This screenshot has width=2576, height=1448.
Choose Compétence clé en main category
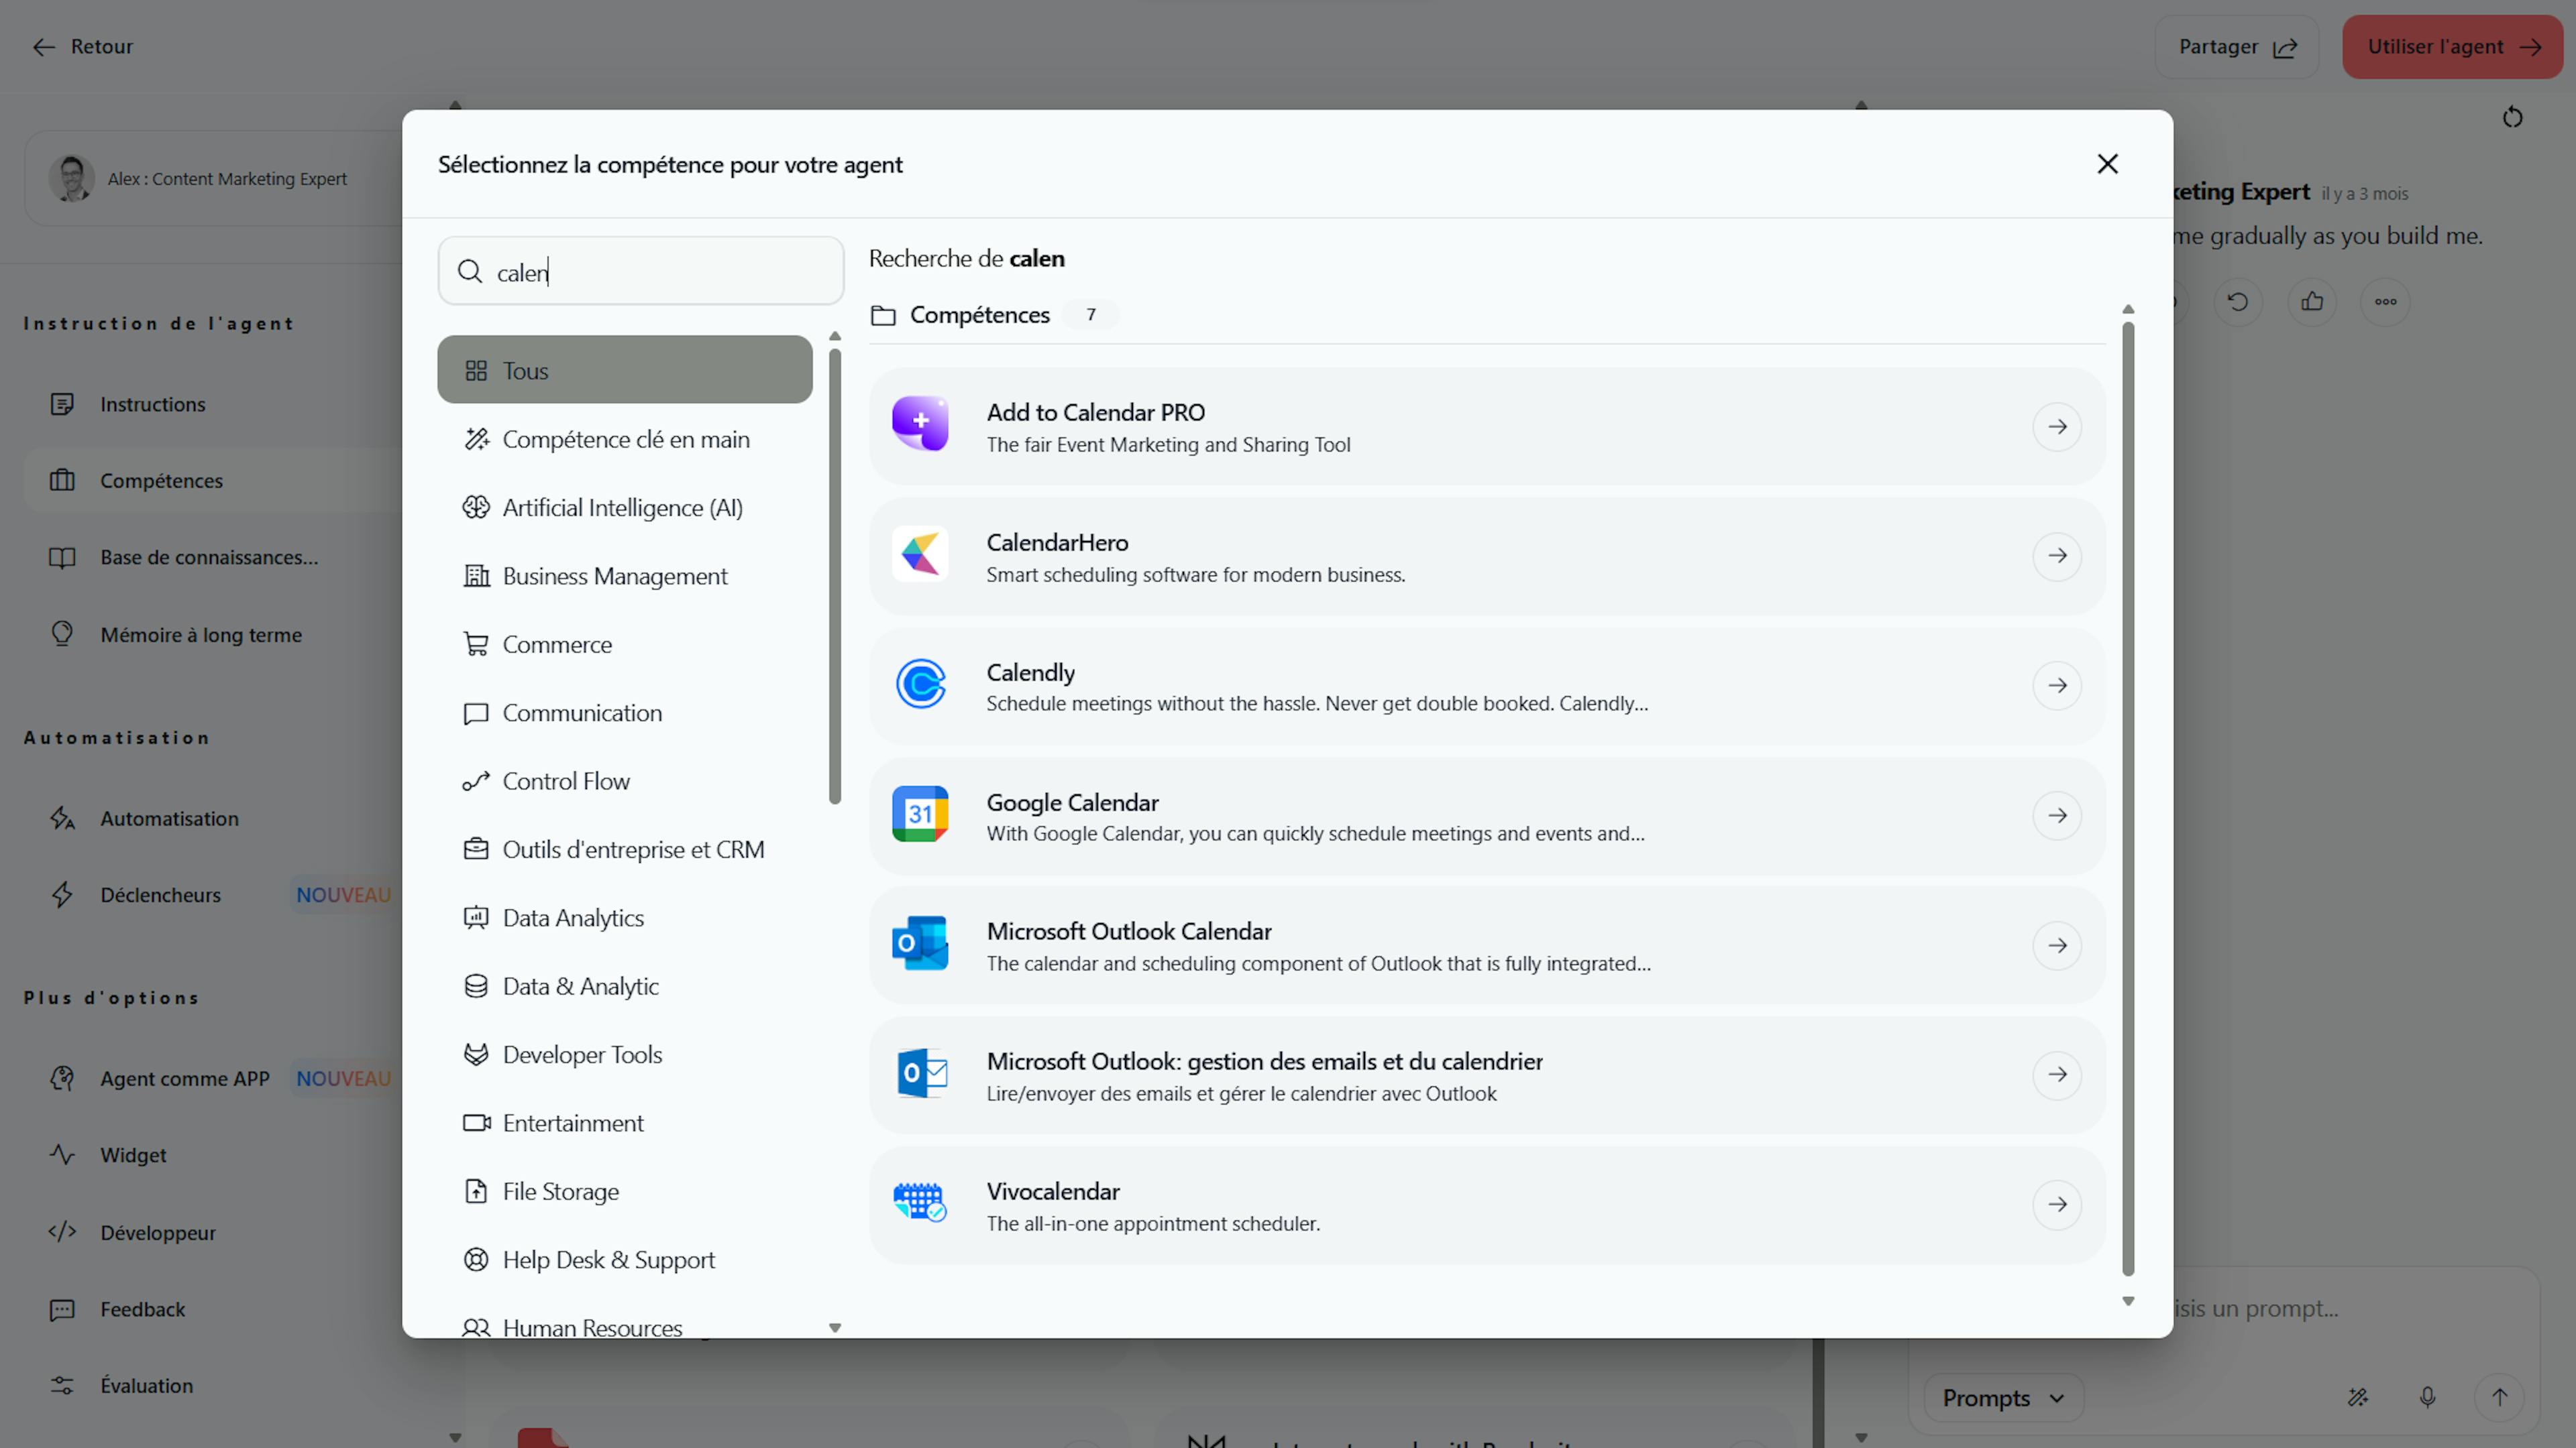pos(625,440)
